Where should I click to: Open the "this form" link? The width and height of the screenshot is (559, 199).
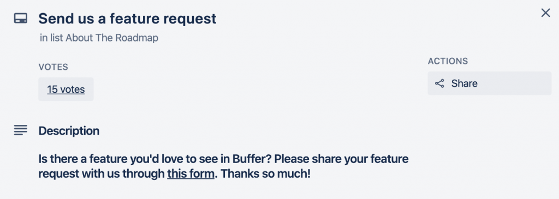[191, 174]
